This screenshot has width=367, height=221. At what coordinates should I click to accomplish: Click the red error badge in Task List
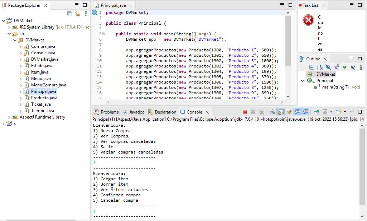coord(308,20)
